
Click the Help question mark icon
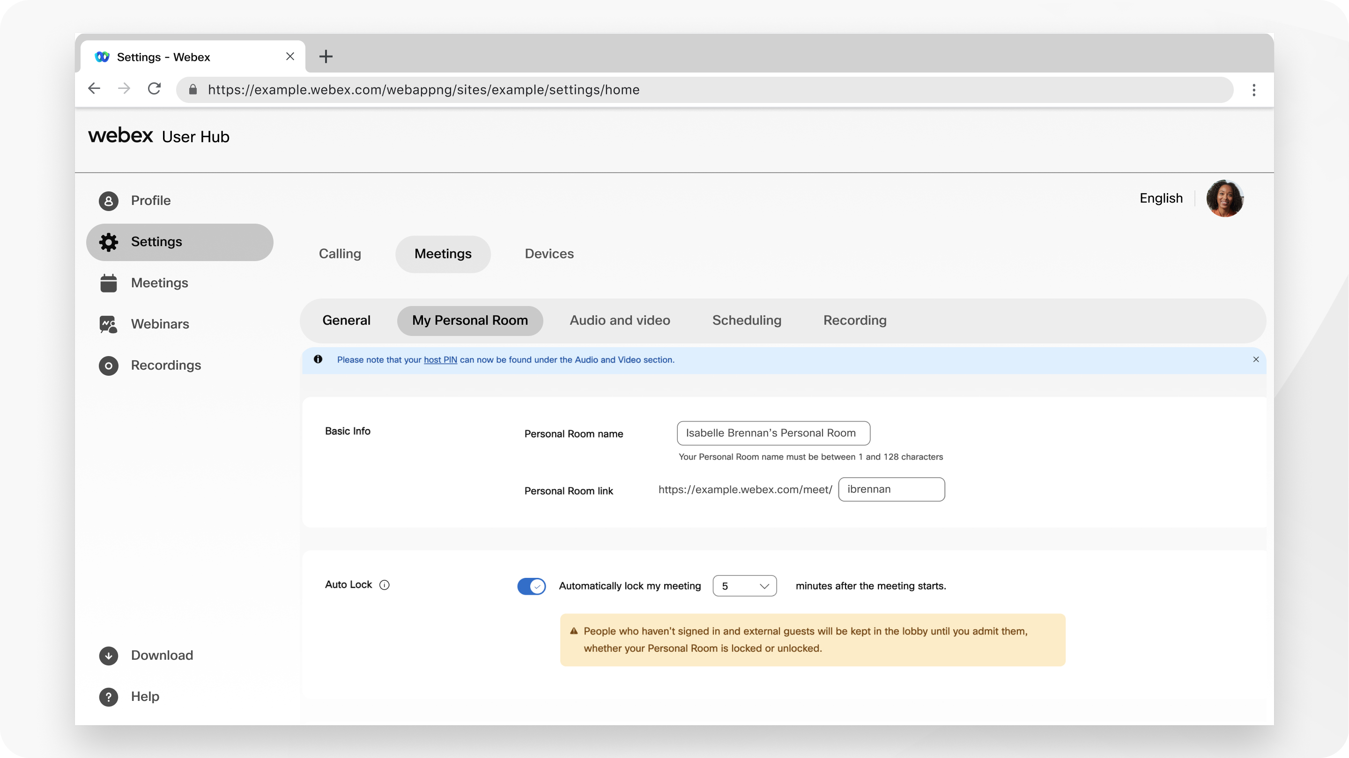tap(108, 696)
